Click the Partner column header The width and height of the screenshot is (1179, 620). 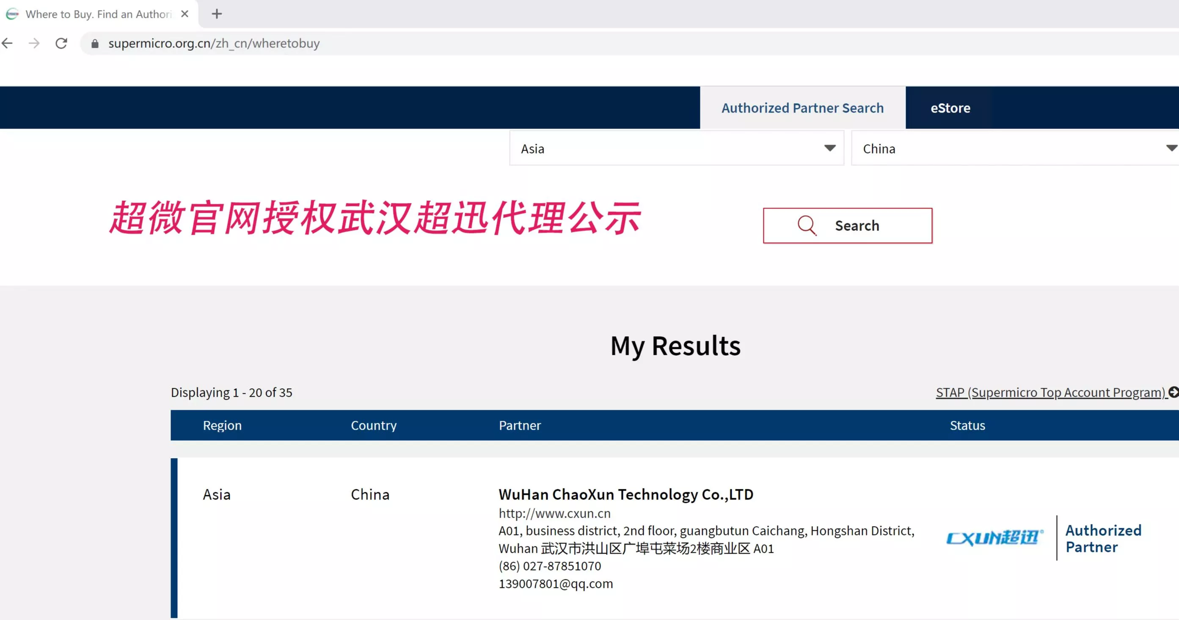pyautogui.click(x=520, y=425)
